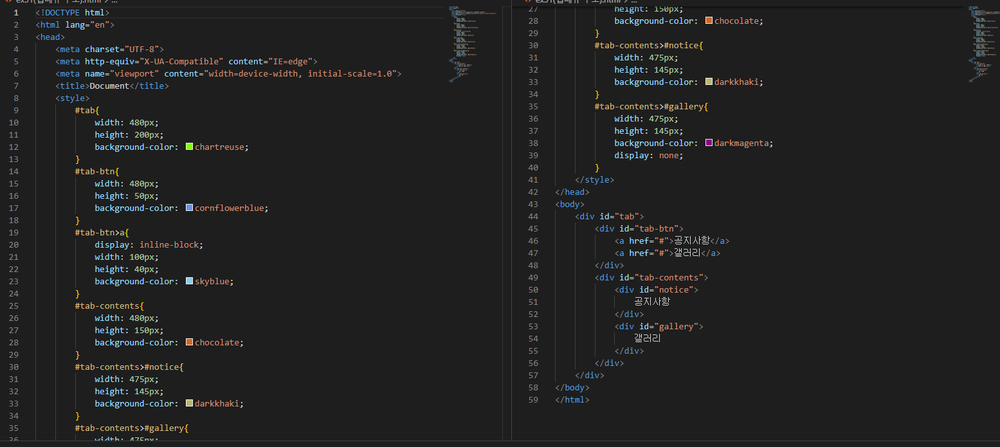The width and height of the screenshot is (1000, 447).
Task: Click the #tab-contents{ selector in the left editor
Action: pos(110,306)
